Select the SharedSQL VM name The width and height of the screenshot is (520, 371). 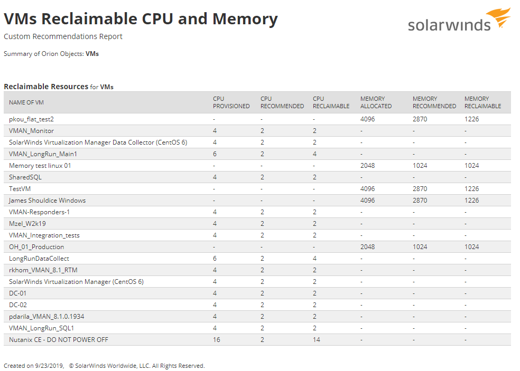[25, 177]
